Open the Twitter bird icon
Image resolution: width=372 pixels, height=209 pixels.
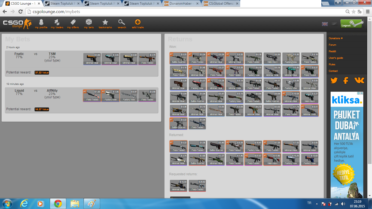pyautogui.click(x=334, y=80)
